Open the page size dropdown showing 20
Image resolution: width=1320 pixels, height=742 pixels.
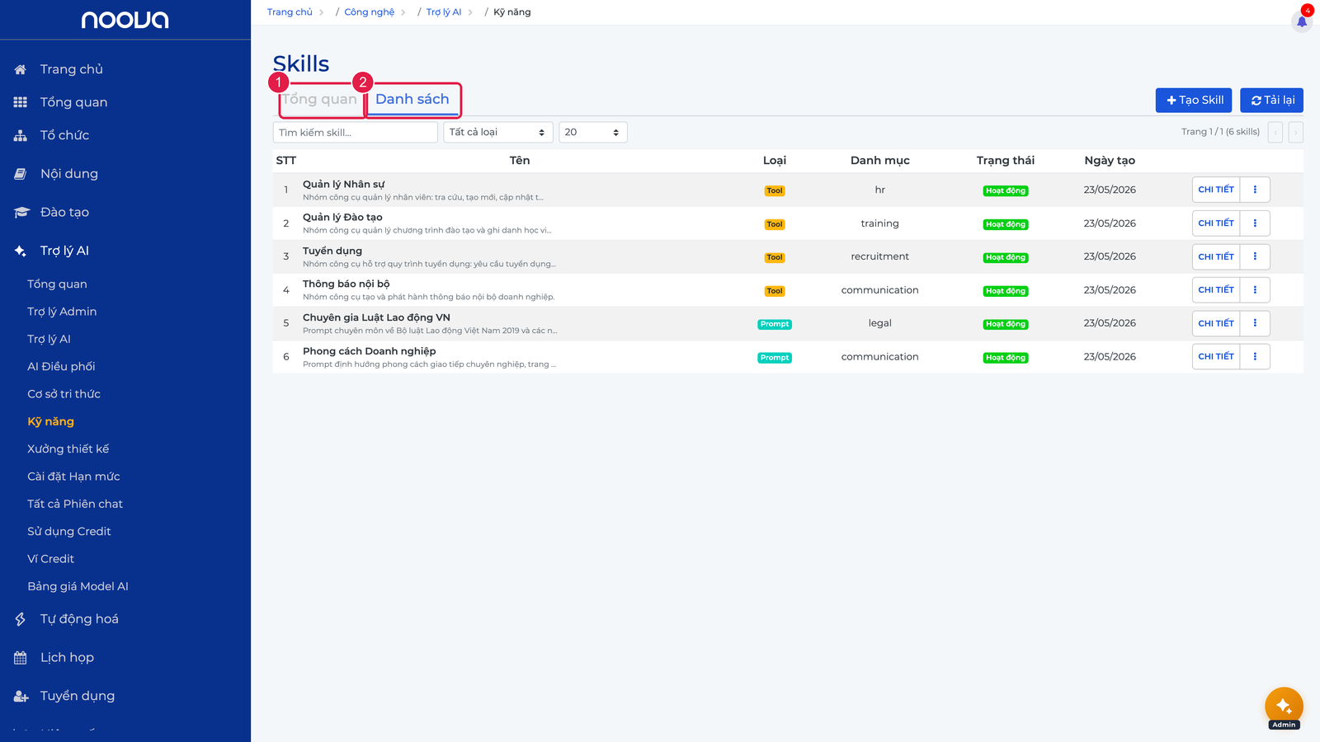tap(593, 132)
